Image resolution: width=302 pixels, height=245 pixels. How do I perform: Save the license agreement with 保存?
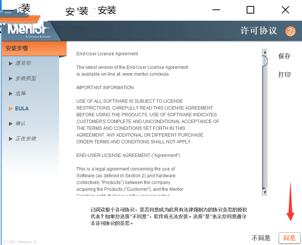coord(284,56)
